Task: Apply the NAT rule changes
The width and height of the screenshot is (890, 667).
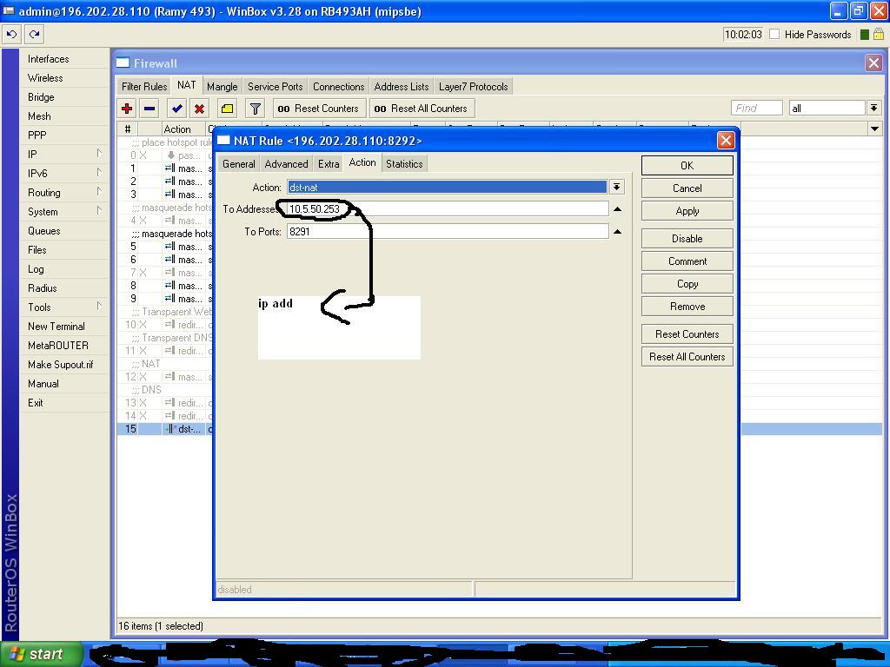Action: point(686,210)
